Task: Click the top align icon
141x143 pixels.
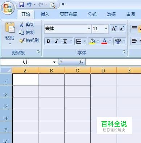Action: click(x=134, y=28)
